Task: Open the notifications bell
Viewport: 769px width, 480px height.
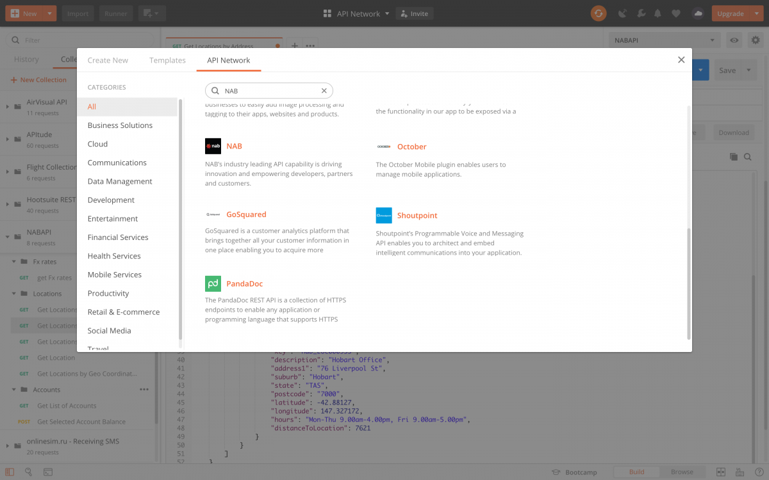Action: pyautogui.click(x=657, y=13)
